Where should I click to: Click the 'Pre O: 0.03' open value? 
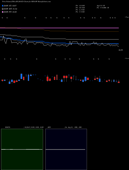(80, 6)
